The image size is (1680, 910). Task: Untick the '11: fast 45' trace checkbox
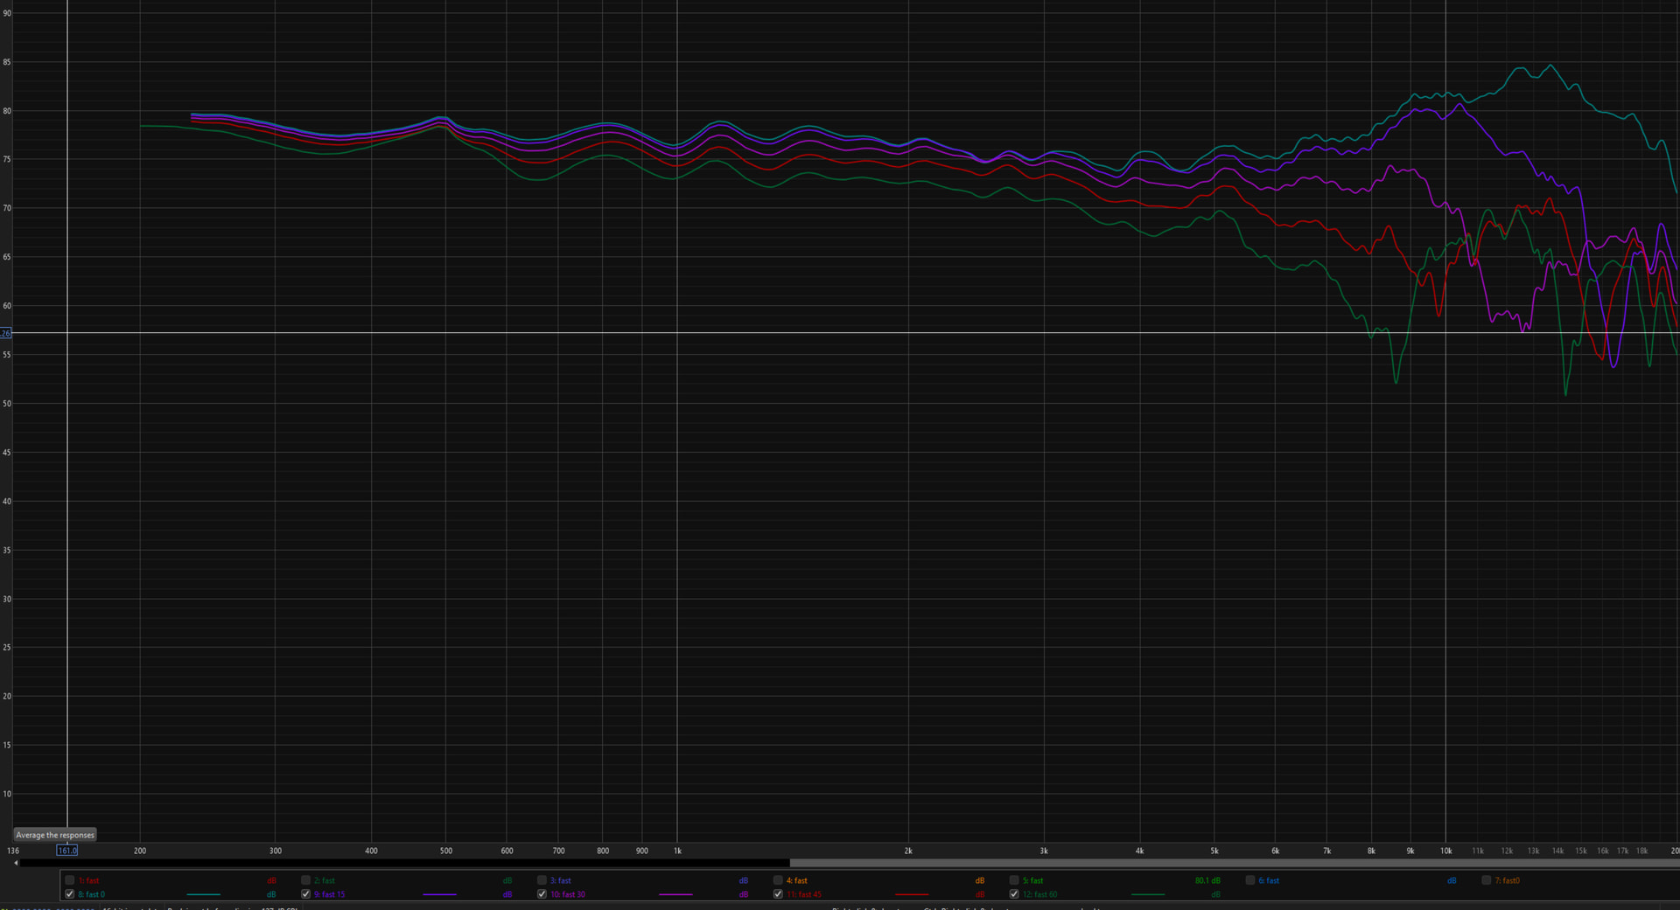[778, 894]
